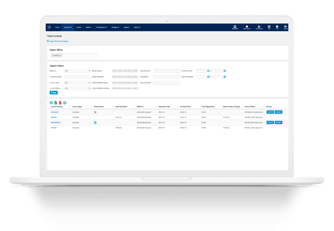Screen dimensions: 334x231
Task: Submit invoice 0503032023
Action: tap(270, 122)
